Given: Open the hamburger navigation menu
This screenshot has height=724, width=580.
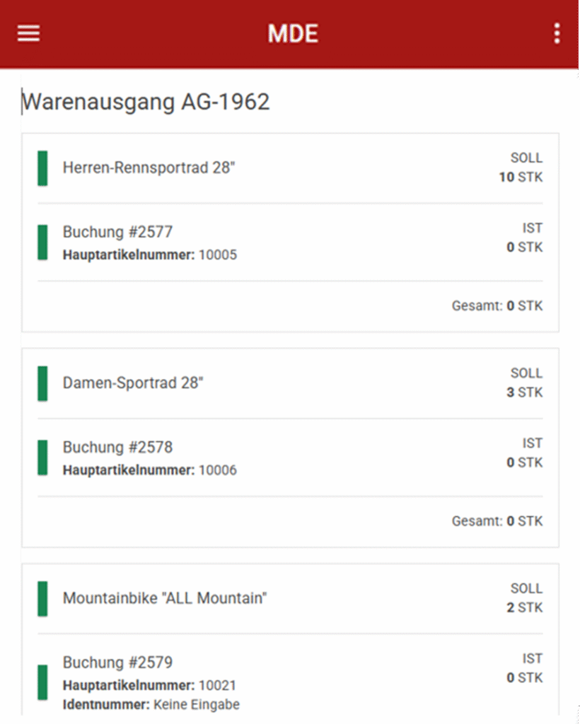Looking at the screenshot, I should (28, 33).
